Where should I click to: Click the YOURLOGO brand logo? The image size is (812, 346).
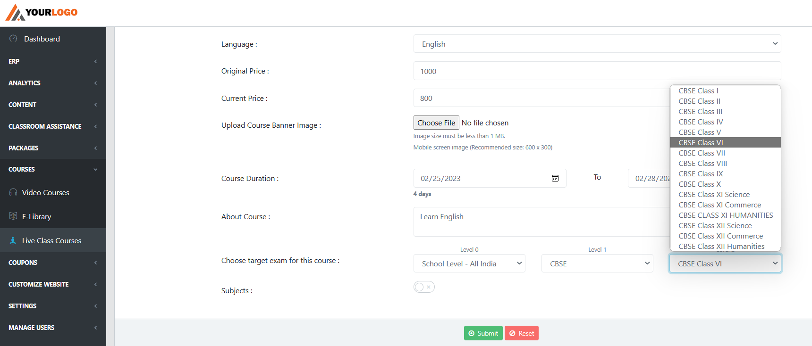tap(42, 11)
